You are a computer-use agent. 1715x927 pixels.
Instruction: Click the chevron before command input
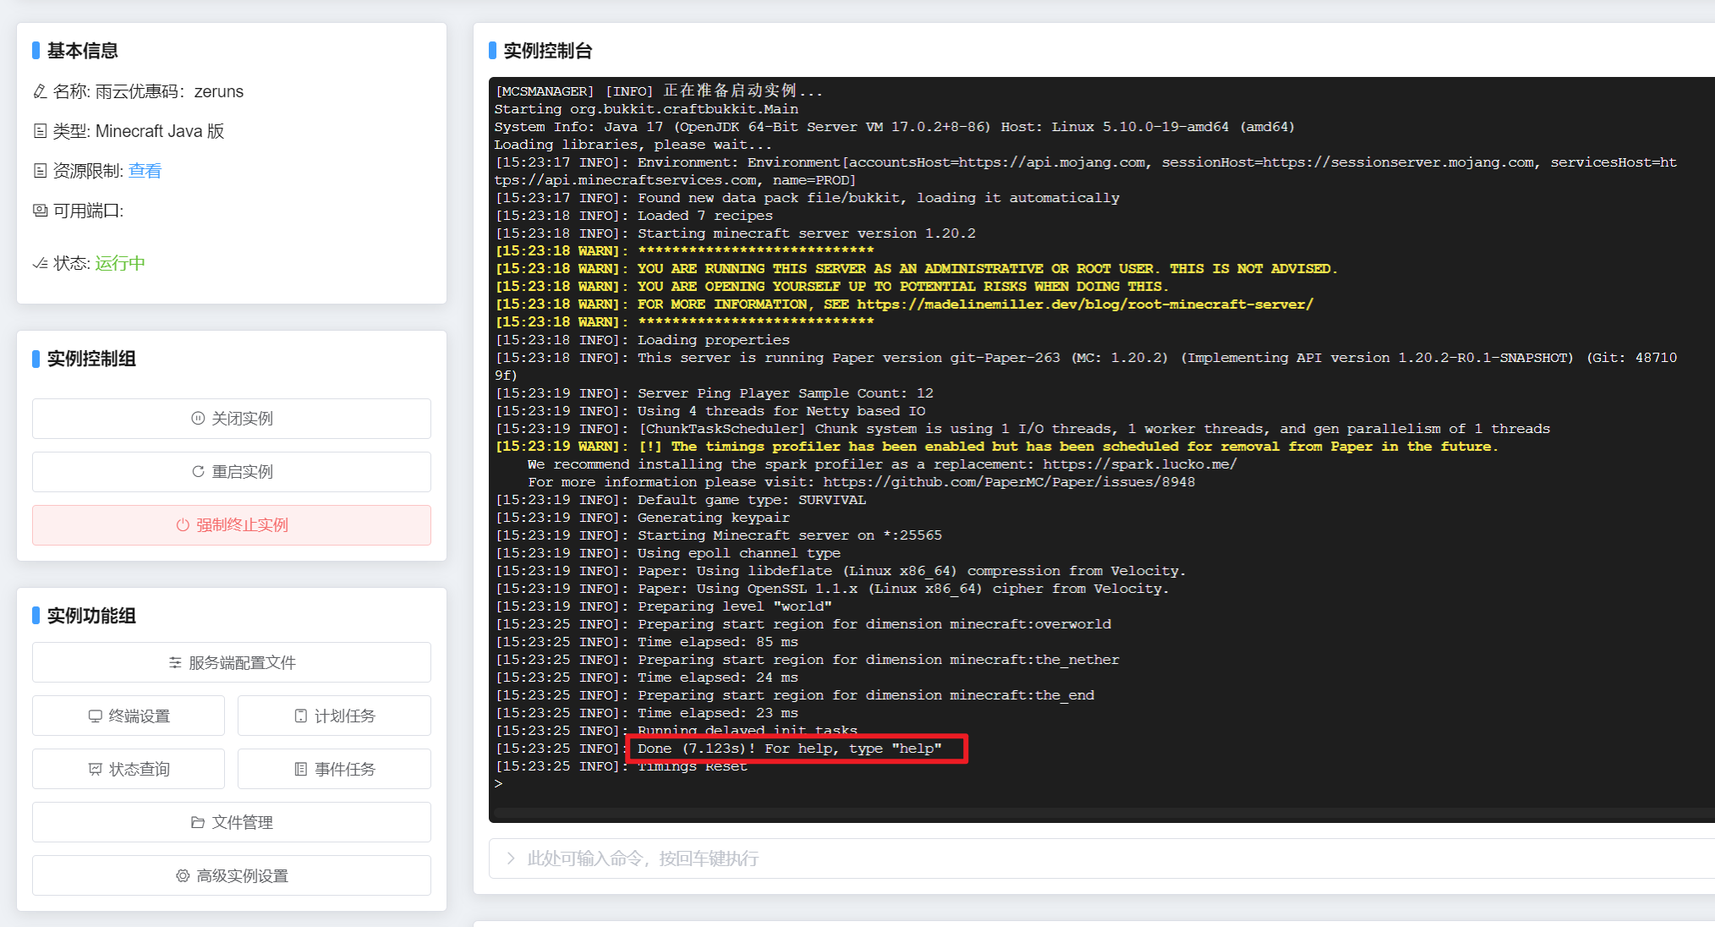(x=511, y=858)
